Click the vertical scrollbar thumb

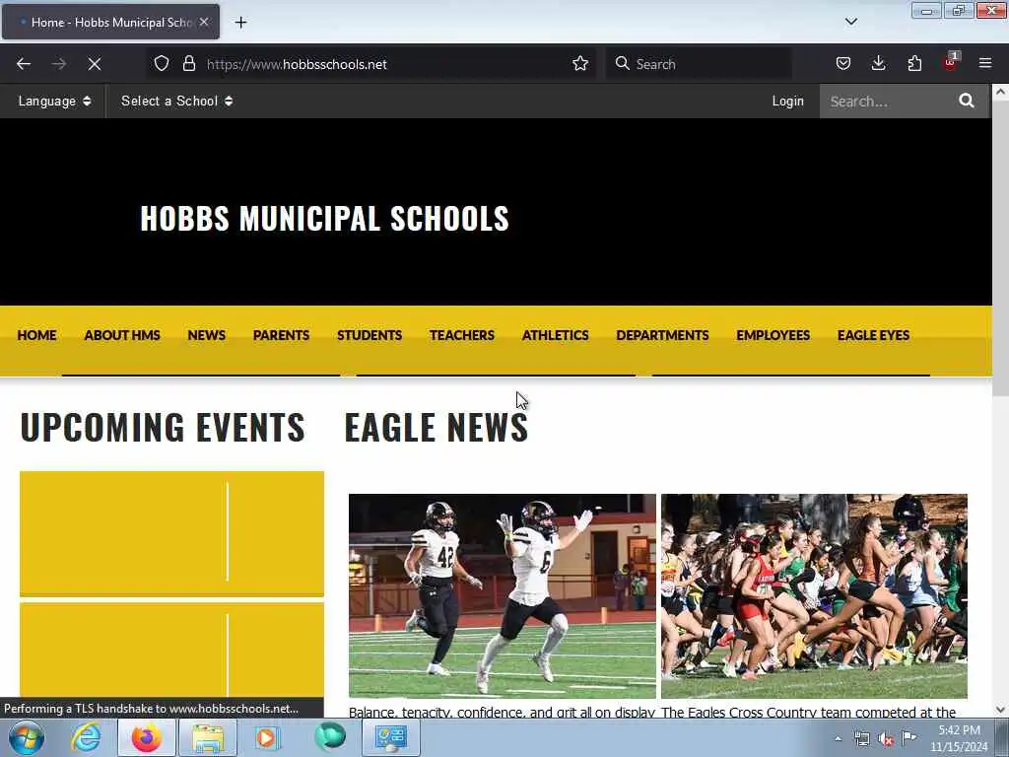1001,248
